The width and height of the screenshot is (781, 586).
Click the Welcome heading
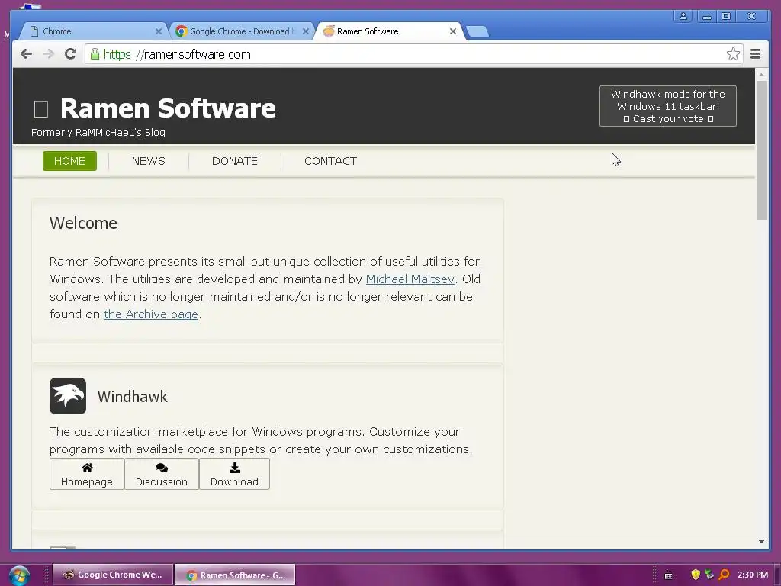(x=83, y=224)
